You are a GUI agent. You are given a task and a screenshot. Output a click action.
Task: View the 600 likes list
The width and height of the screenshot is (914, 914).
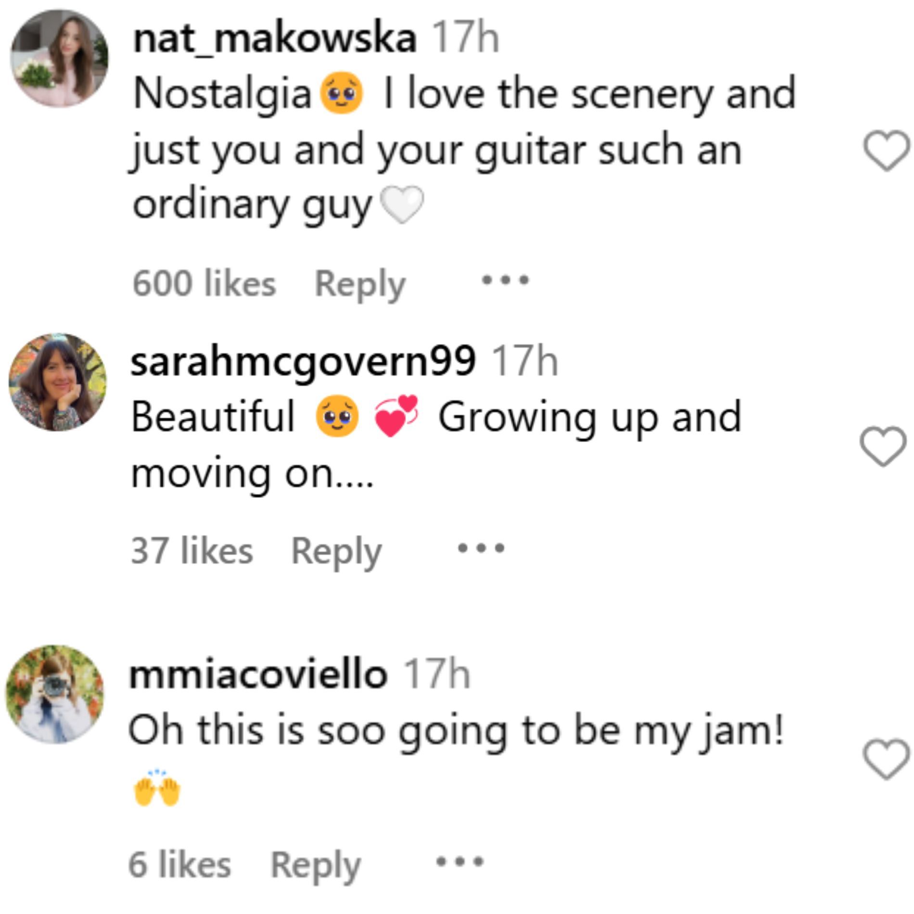click(204, 284)
